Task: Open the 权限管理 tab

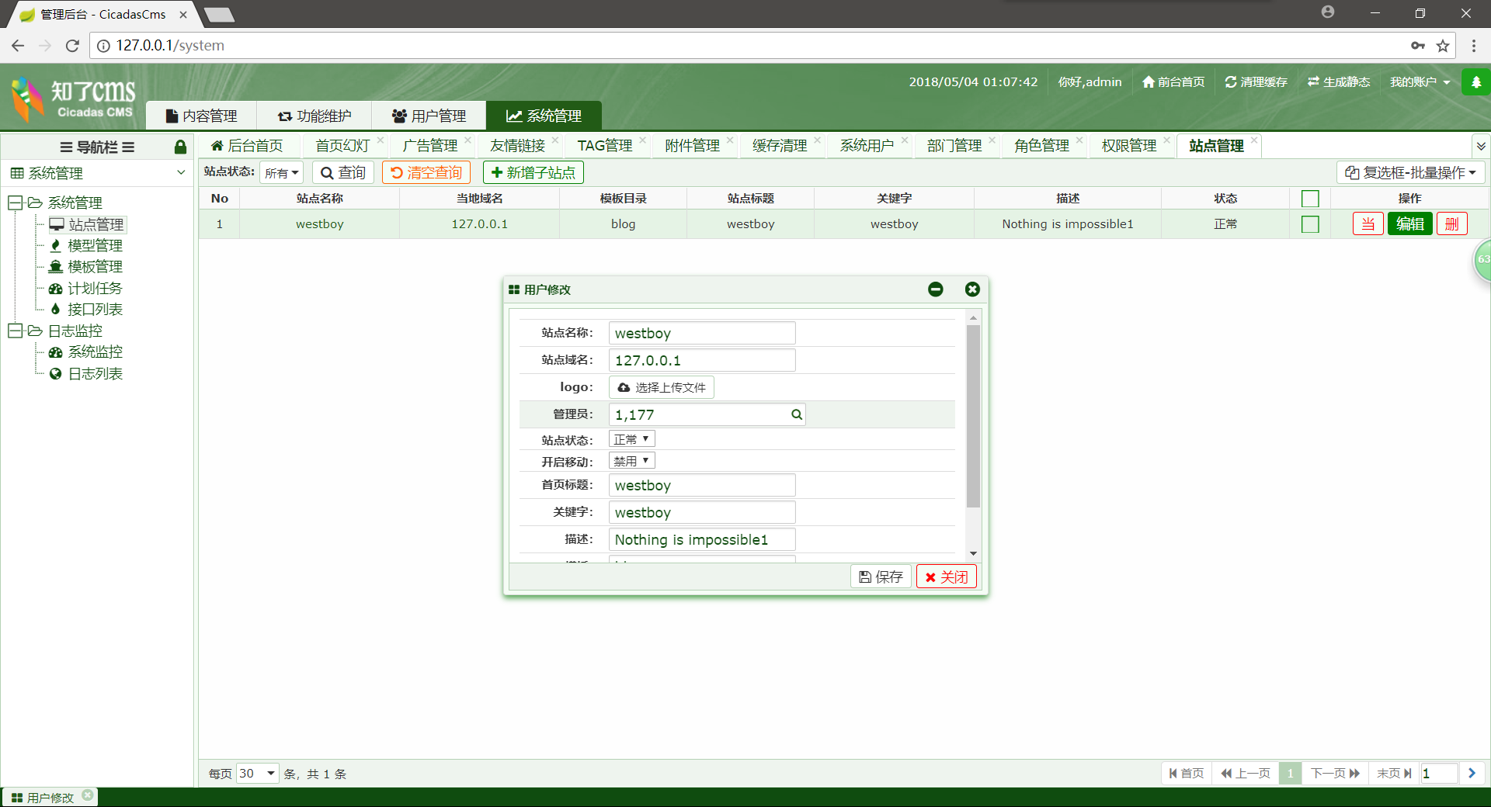Action: [1128, 146]
